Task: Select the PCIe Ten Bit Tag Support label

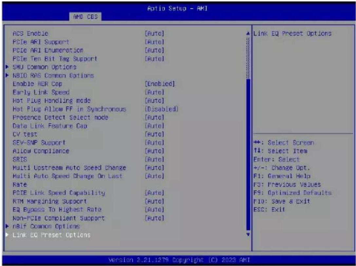Action: click(x=55, y=59)
